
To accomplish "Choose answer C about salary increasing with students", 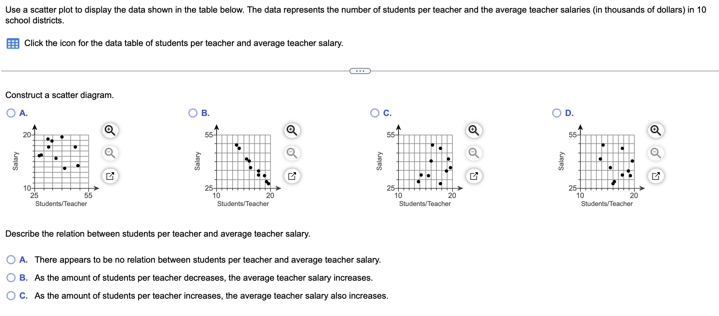I will tap(11, 295).
